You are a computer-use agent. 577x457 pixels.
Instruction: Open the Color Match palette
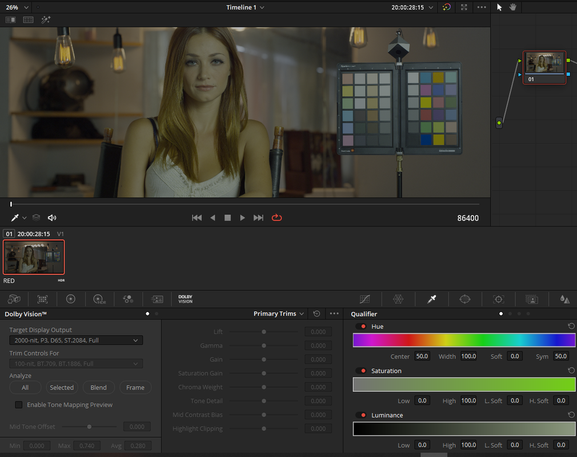click(42, 299)
